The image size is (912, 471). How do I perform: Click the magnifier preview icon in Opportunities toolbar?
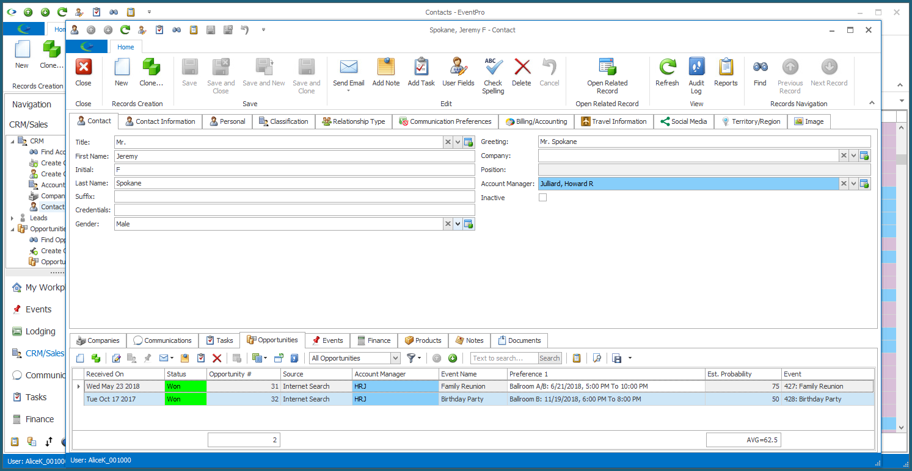pos(597,358)
